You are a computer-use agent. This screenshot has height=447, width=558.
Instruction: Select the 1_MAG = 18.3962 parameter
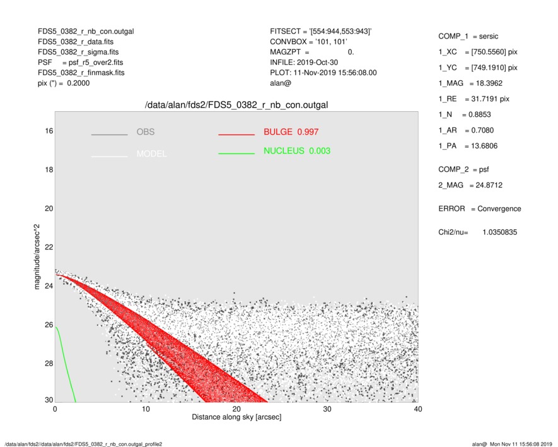[470, 83]
